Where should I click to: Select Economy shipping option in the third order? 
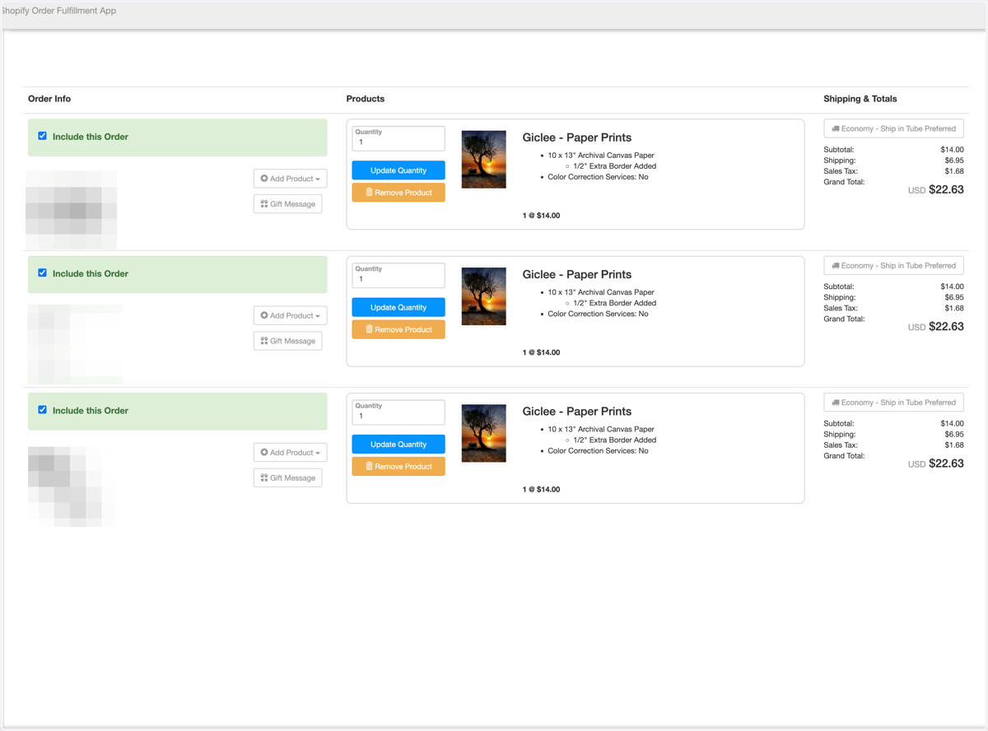point(893,403)
